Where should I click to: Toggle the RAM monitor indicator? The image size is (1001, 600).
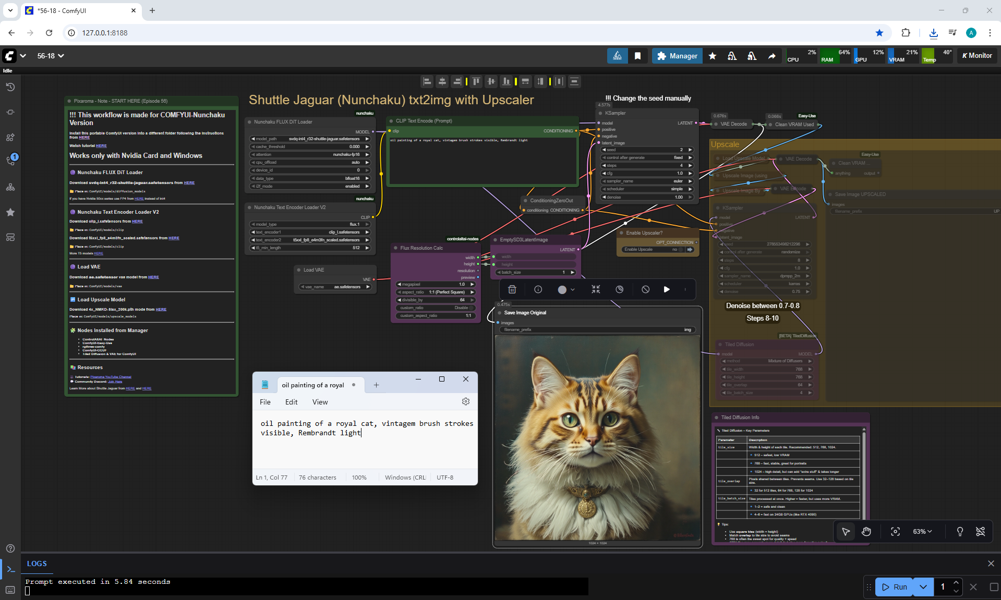coord(836,56)
